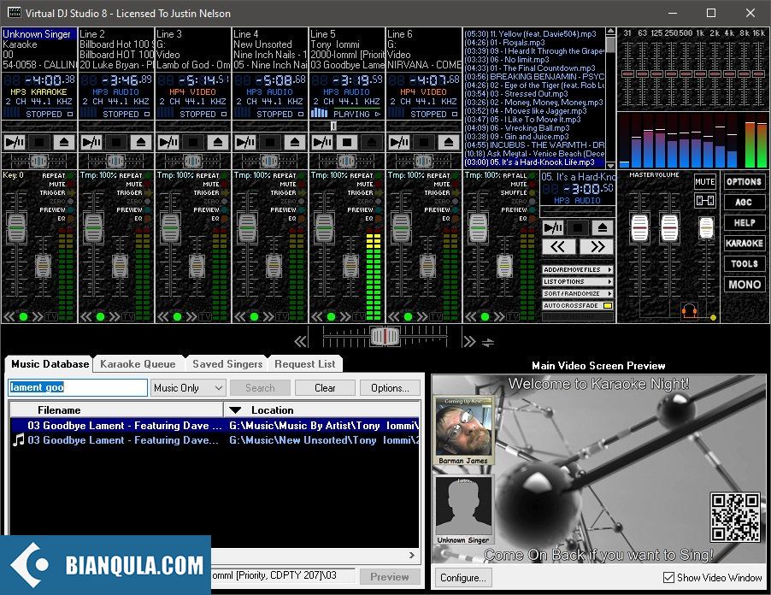Click the crossfader left arrows icon
This screenshot has width=771, height=595.
(x=300, y=341)
